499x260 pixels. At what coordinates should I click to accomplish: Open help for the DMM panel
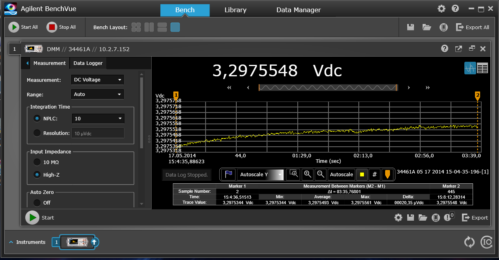pos(445,48)
